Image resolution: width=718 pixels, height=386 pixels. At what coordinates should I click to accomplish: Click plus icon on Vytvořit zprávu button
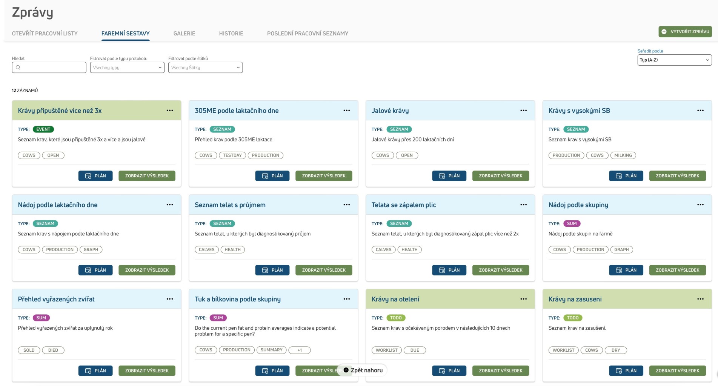(664, 32)
